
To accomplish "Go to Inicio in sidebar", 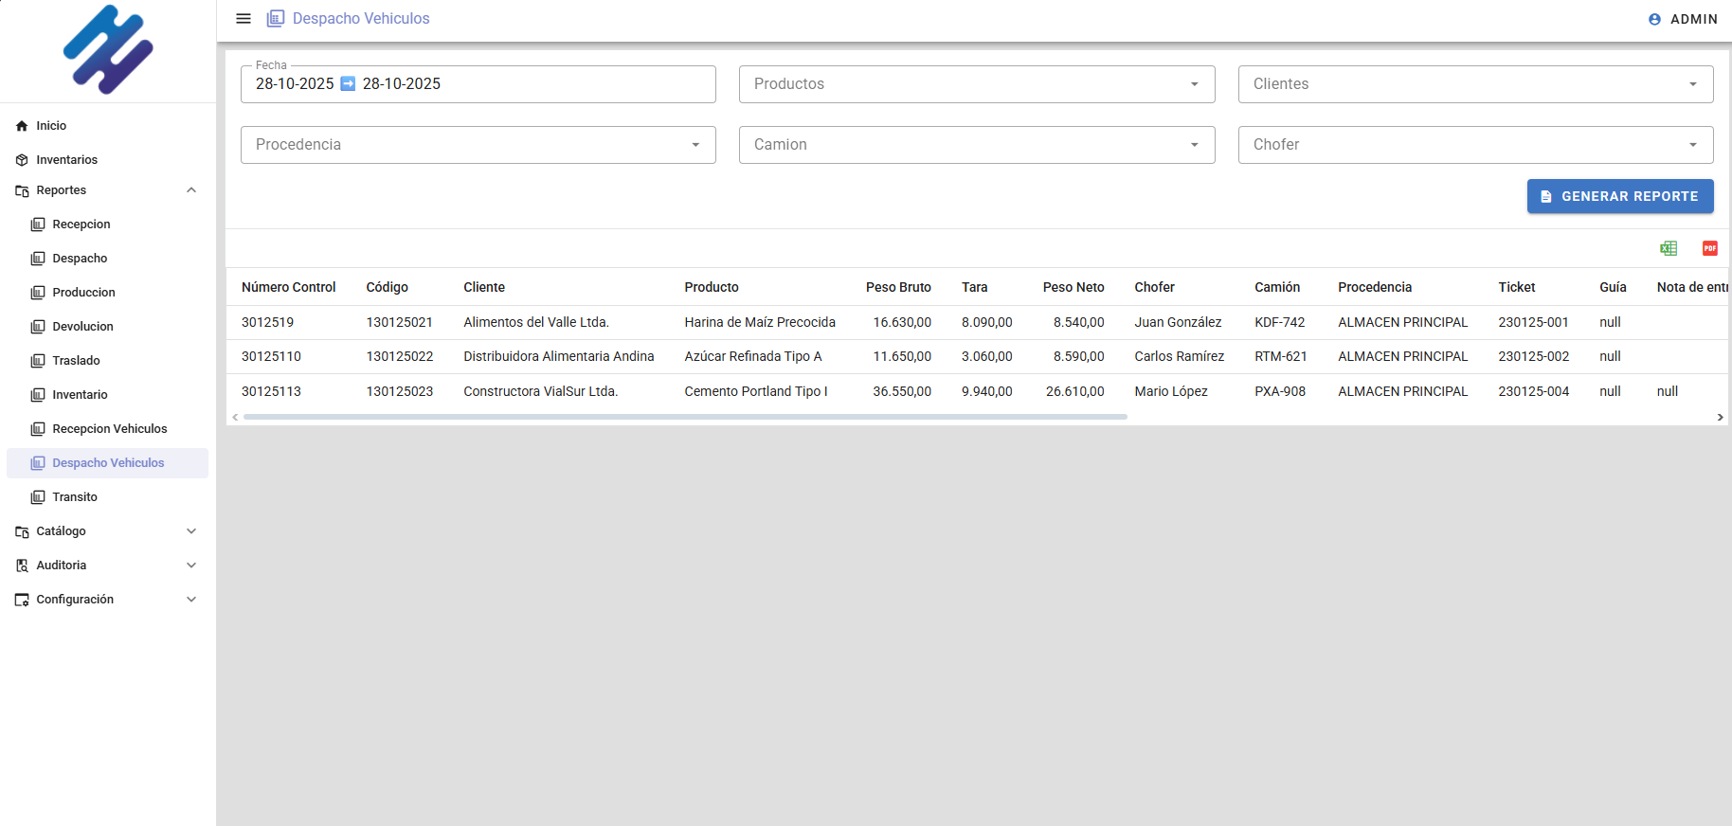I will tap(51, 126).
